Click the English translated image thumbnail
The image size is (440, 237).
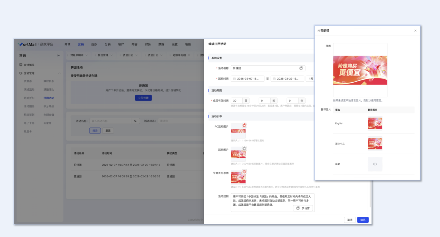point(375,123)
